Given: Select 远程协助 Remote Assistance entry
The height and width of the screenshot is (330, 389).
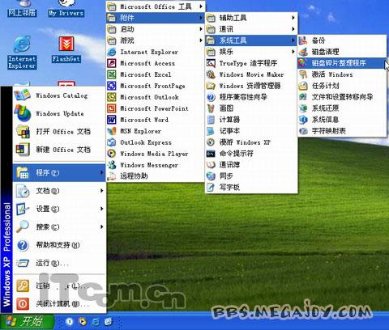Looking at the screenshot, I should click(156, 176).
